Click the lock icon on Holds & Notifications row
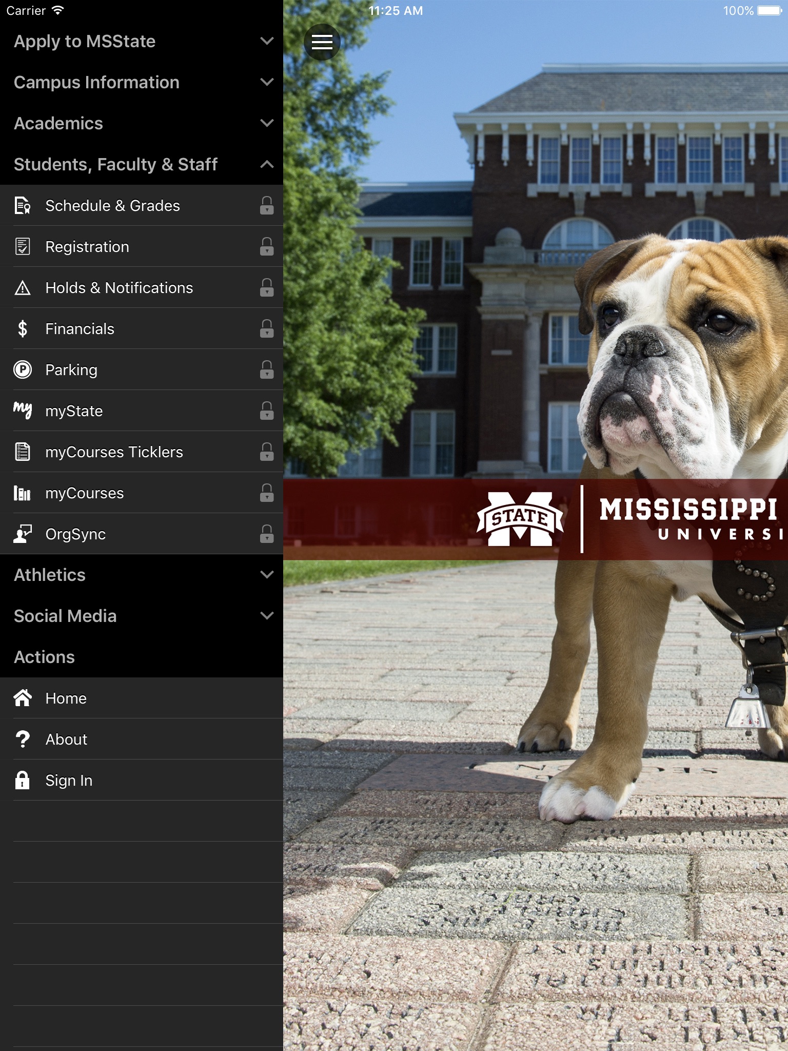 pos(267,287)
